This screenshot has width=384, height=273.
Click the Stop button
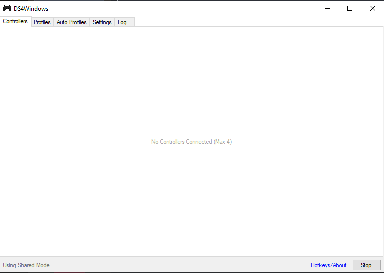tap(366, 265)
